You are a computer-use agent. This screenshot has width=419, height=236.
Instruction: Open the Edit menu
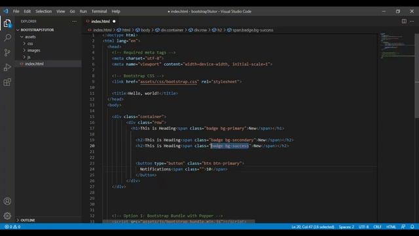coord(27,11)
